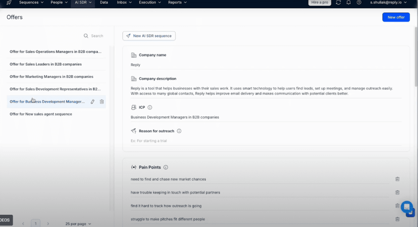
Task: Open the Reports dropdown menu
Action: [x=177, y=2]
